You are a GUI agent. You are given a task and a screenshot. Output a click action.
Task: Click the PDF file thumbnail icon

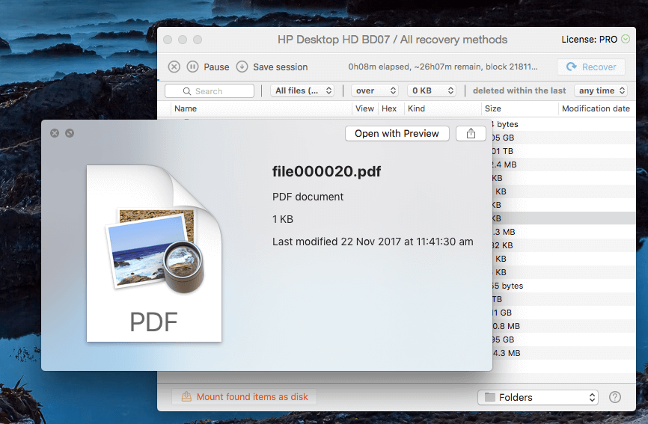[154, 254]
